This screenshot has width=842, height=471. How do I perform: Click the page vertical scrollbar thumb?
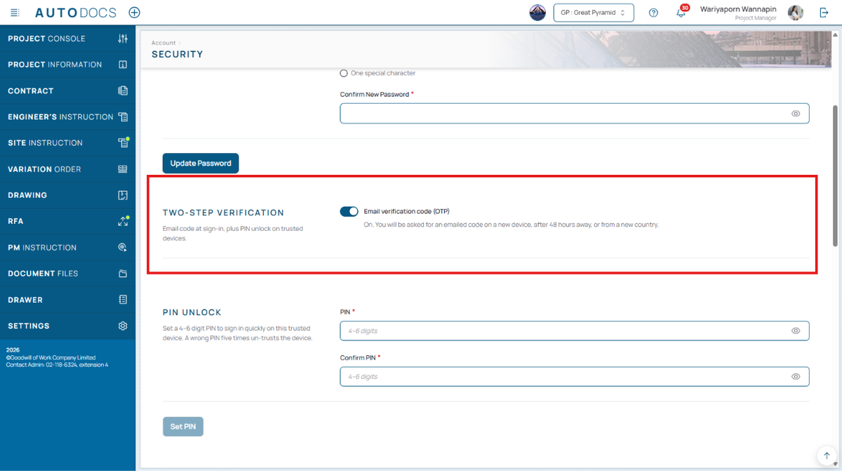[x=835, y=175]
